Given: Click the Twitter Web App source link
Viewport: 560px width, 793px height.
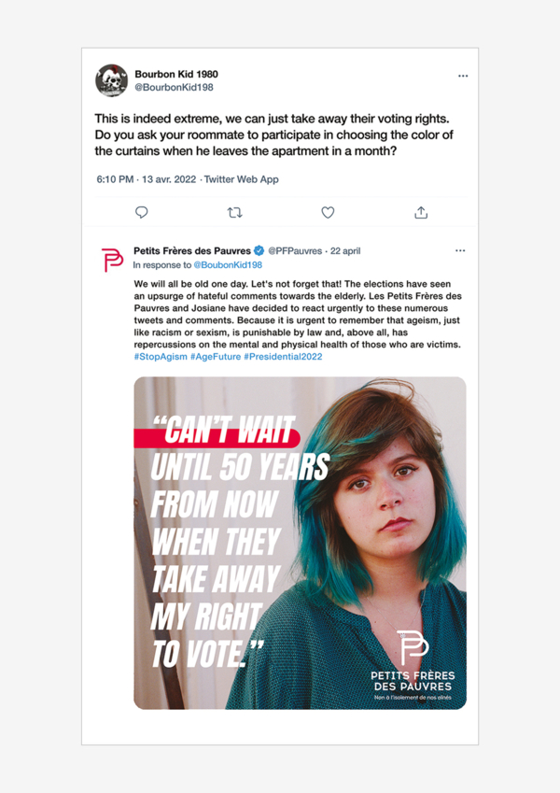Looking at the screenshot, I should click(x=241, y=179).
